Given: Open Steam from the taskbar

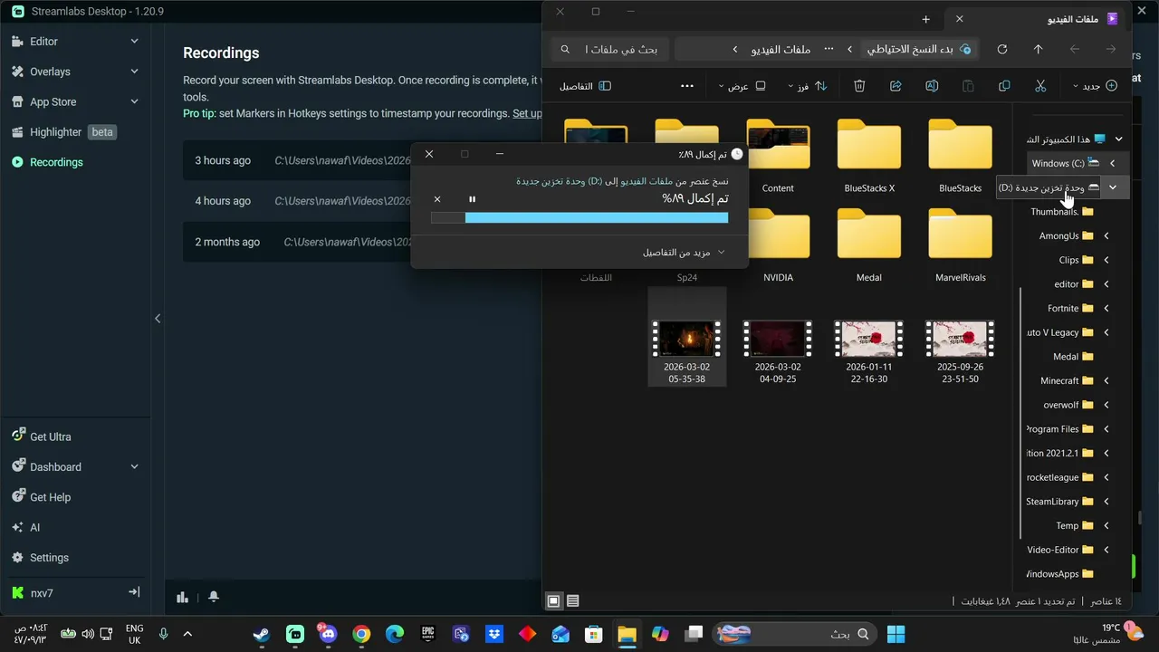Looking at the screenshot, I should (x=261, y=634).
